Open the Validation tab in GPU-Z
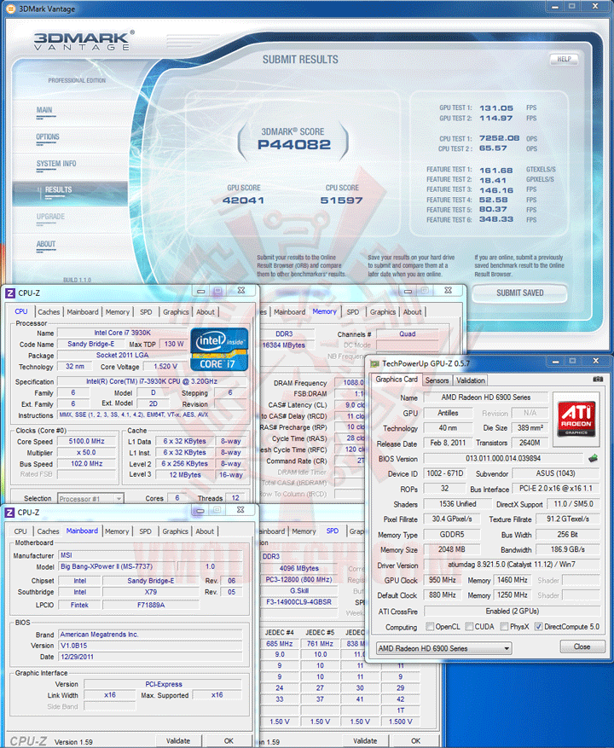Image resolution: width=614 pixels, height=748 pixels. click(471, 380)
